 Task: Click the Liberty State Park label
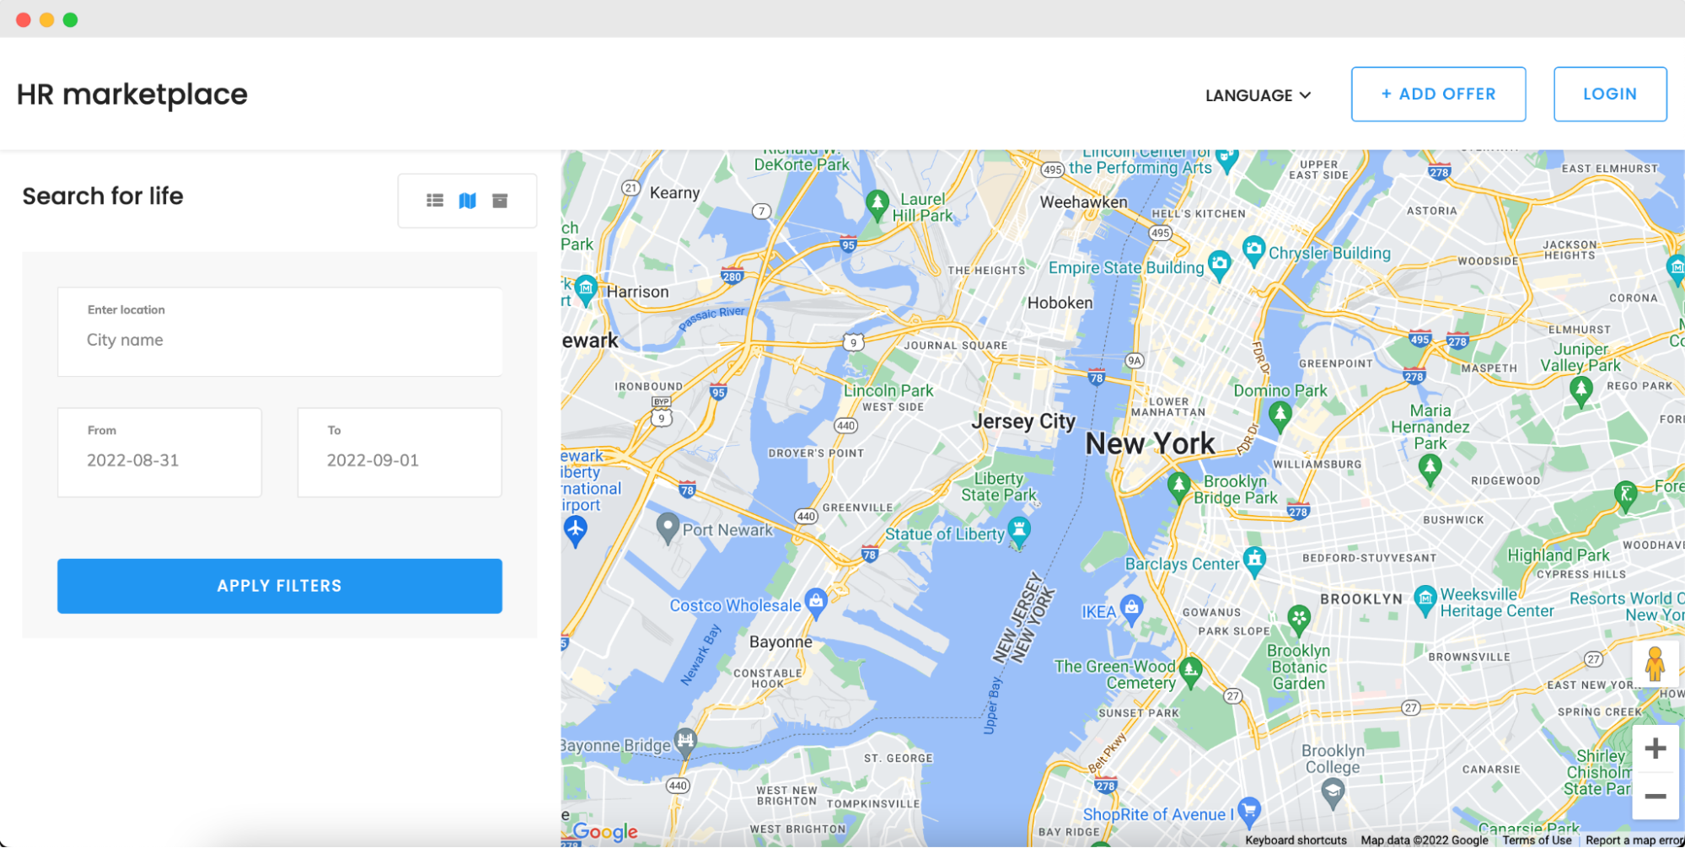point(999,487)
